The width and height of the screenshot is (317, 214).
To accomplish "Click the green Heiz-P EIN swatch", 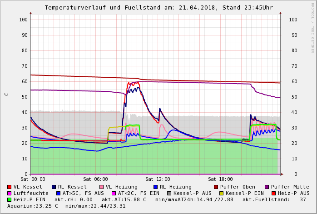I will click(9, 199).
